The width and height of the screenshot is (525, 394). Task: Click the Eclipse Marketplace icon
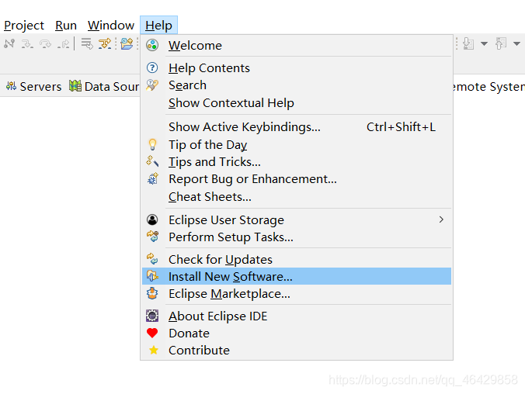point(152,294)
